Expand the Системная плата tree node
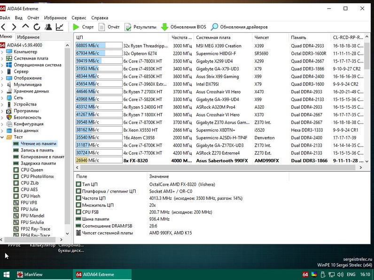374x280 pixels. [2, 58]
